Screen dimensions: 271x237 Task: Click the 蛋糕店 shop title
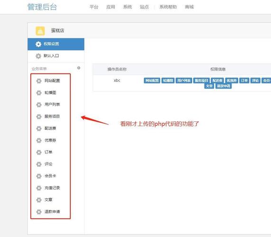57,31
